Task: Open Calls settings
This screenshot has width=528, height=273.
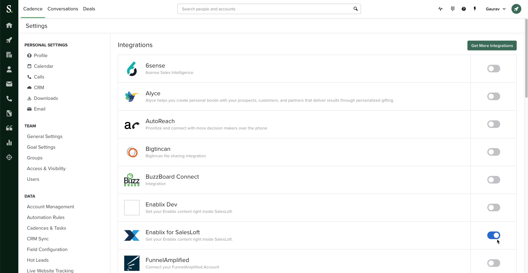Action: [35, 77]
